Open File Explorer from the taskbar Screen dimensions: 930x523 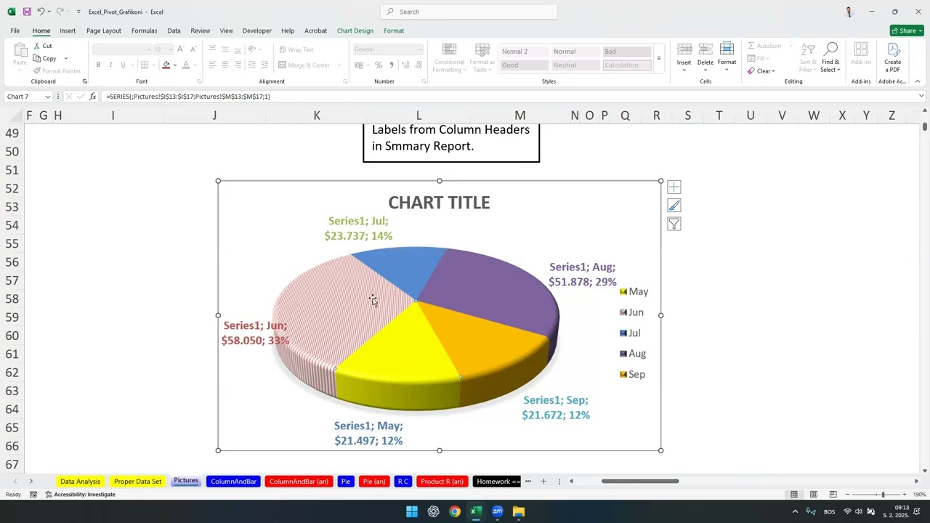519,511
